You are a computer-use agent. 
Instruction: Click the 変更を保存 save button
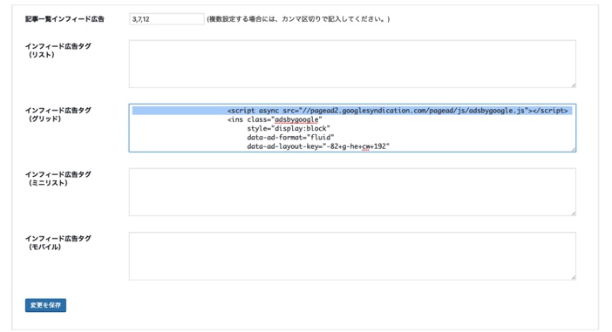pos(45,305)
